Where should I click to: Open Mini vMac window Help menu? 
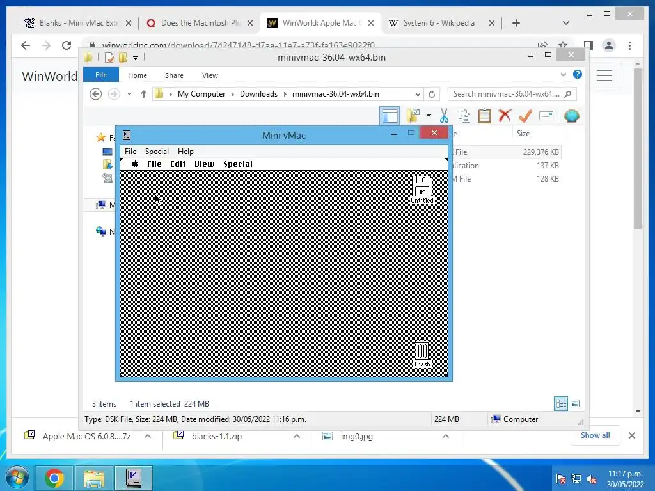[x=185, y=151]
